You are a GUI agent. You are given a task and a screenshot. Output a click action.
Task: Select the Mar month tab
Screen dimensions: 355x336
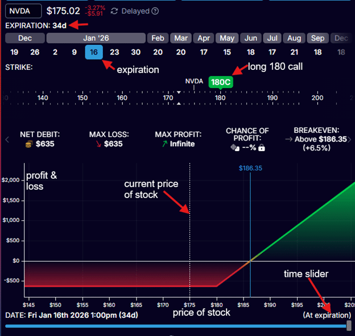click(x=181, y=38)
